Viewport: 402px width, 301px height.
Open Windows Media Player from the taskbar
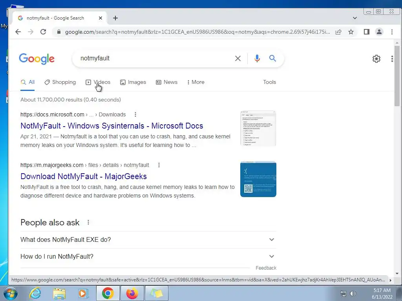point(82,293)
